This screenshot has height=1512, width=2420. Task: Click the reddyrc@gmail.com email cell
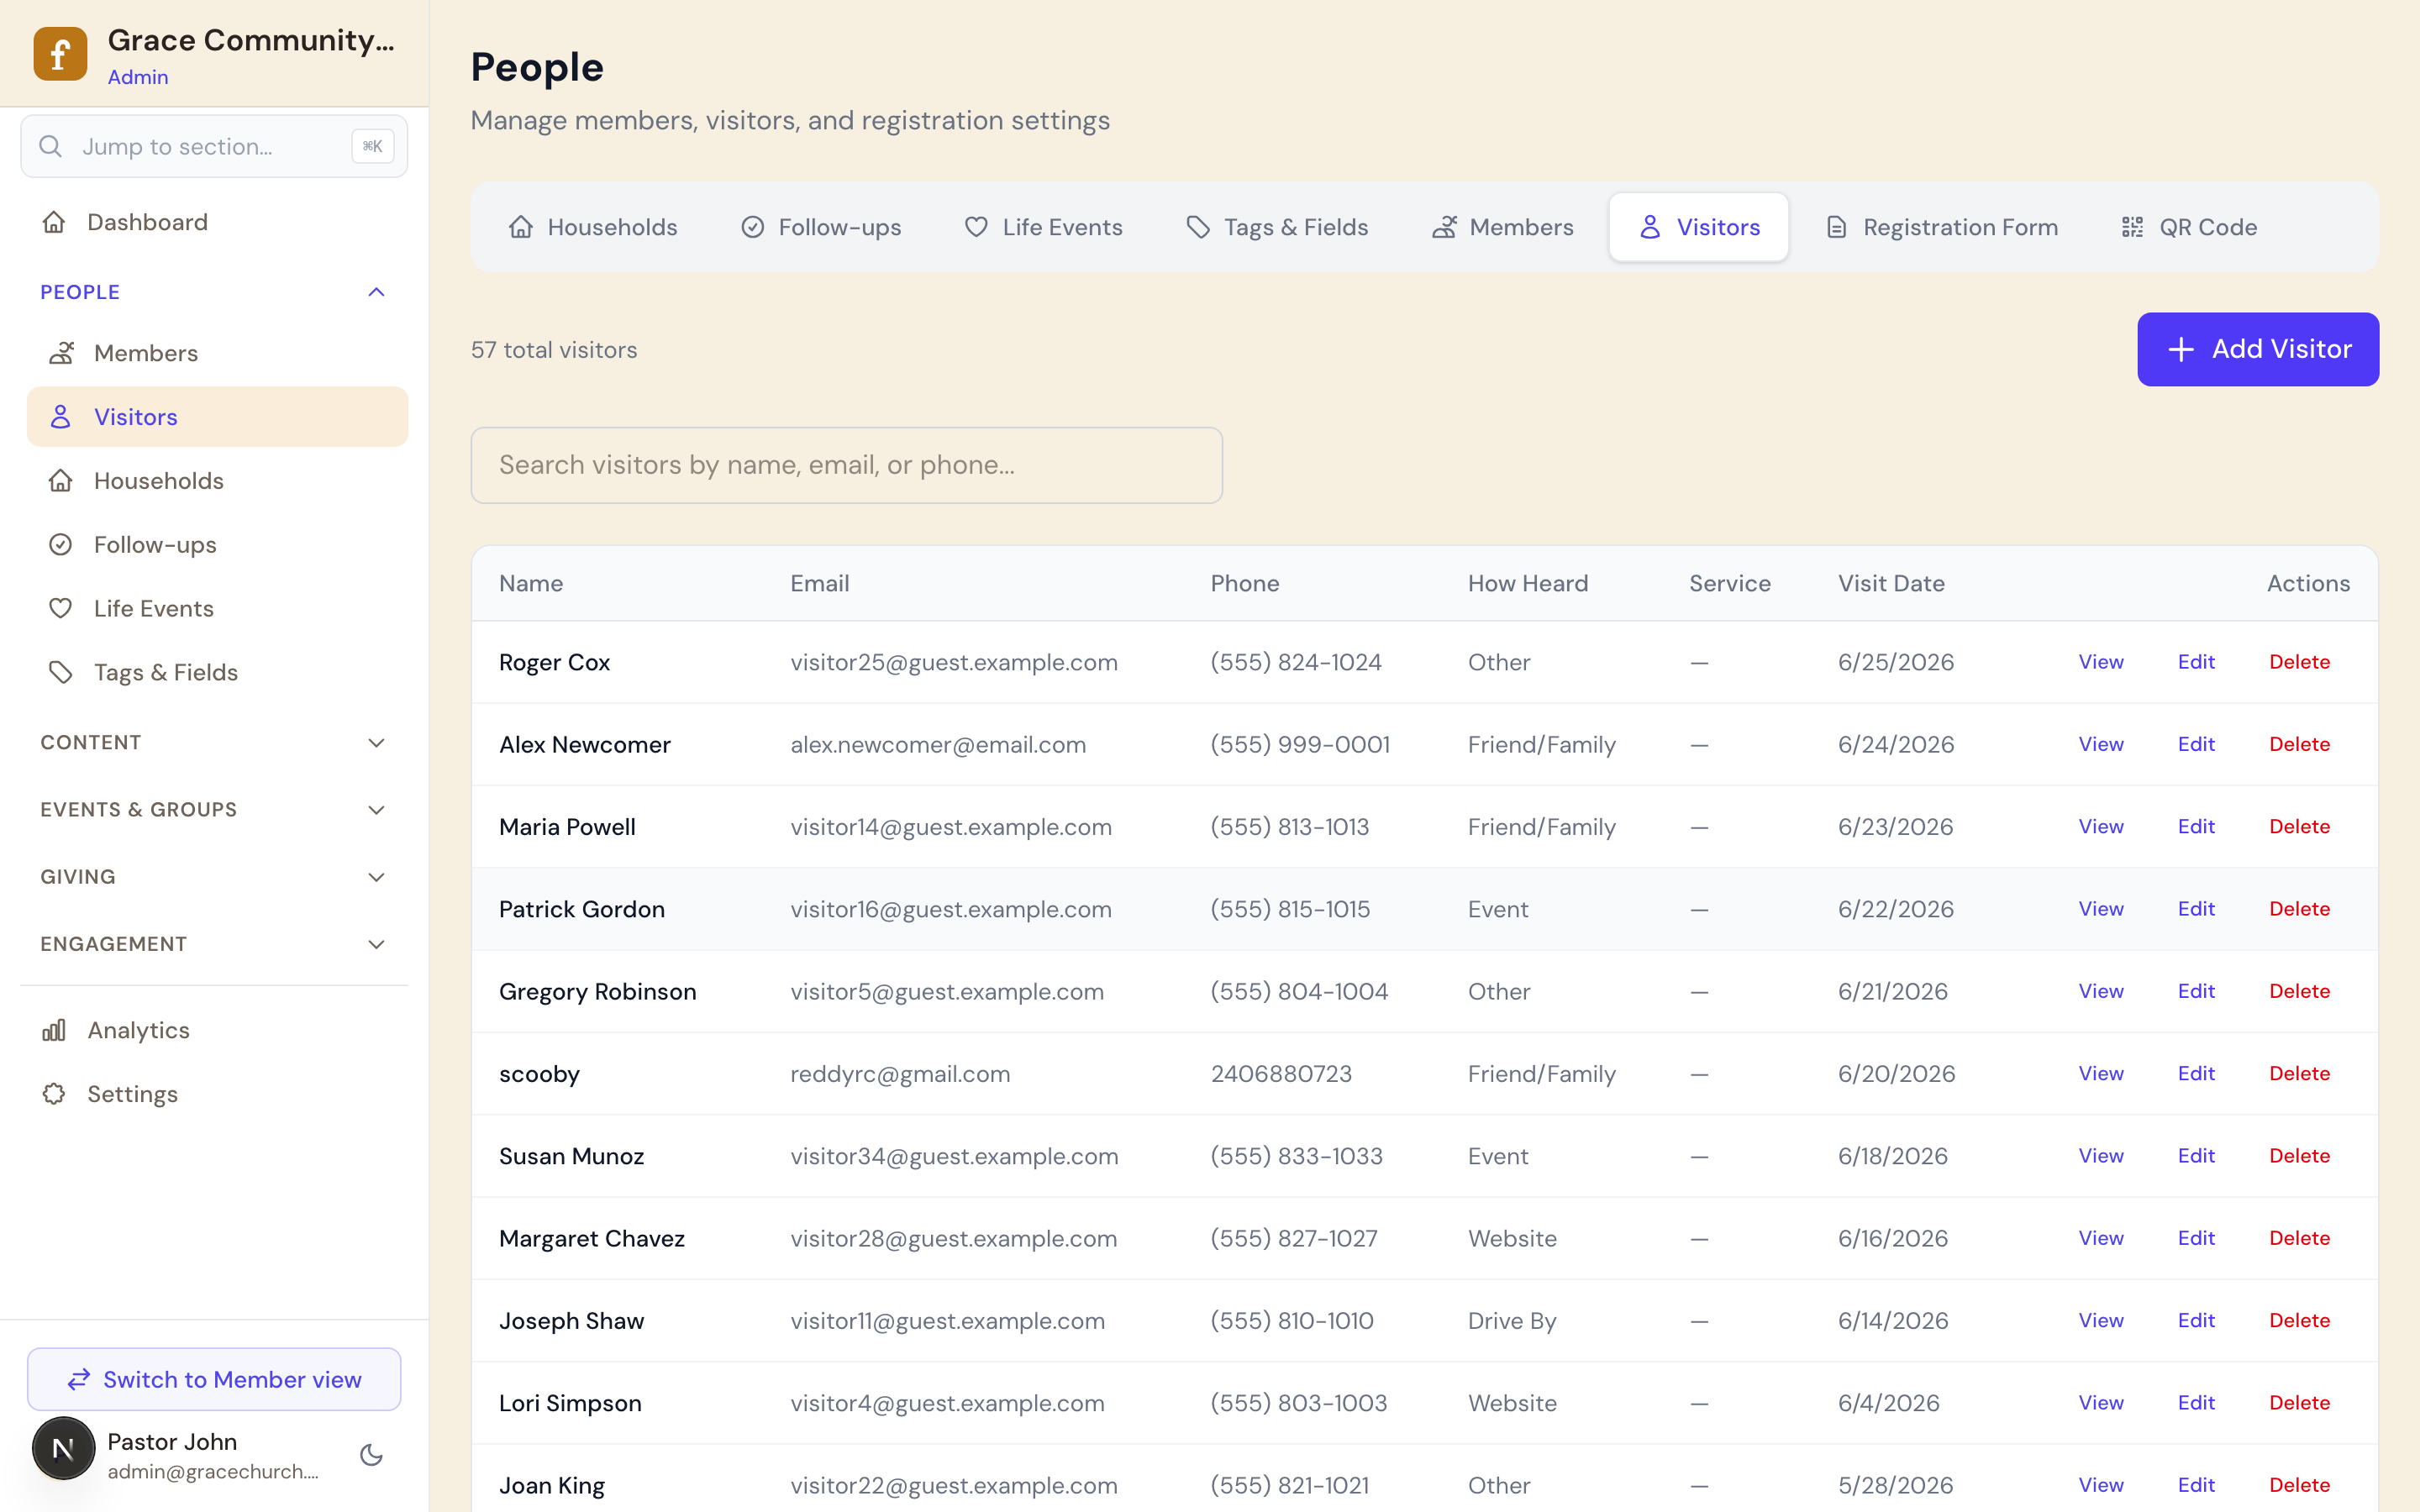pyautogui.click(x=900, y=1074)
